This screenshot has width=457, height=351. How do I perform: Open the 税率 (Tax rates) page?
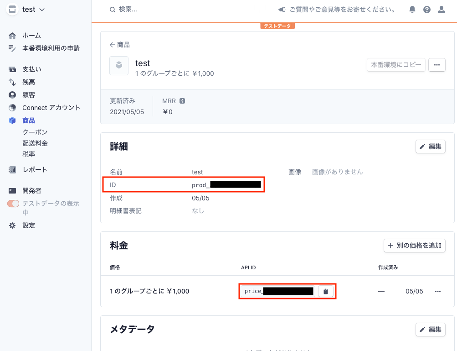coord(28,154)
